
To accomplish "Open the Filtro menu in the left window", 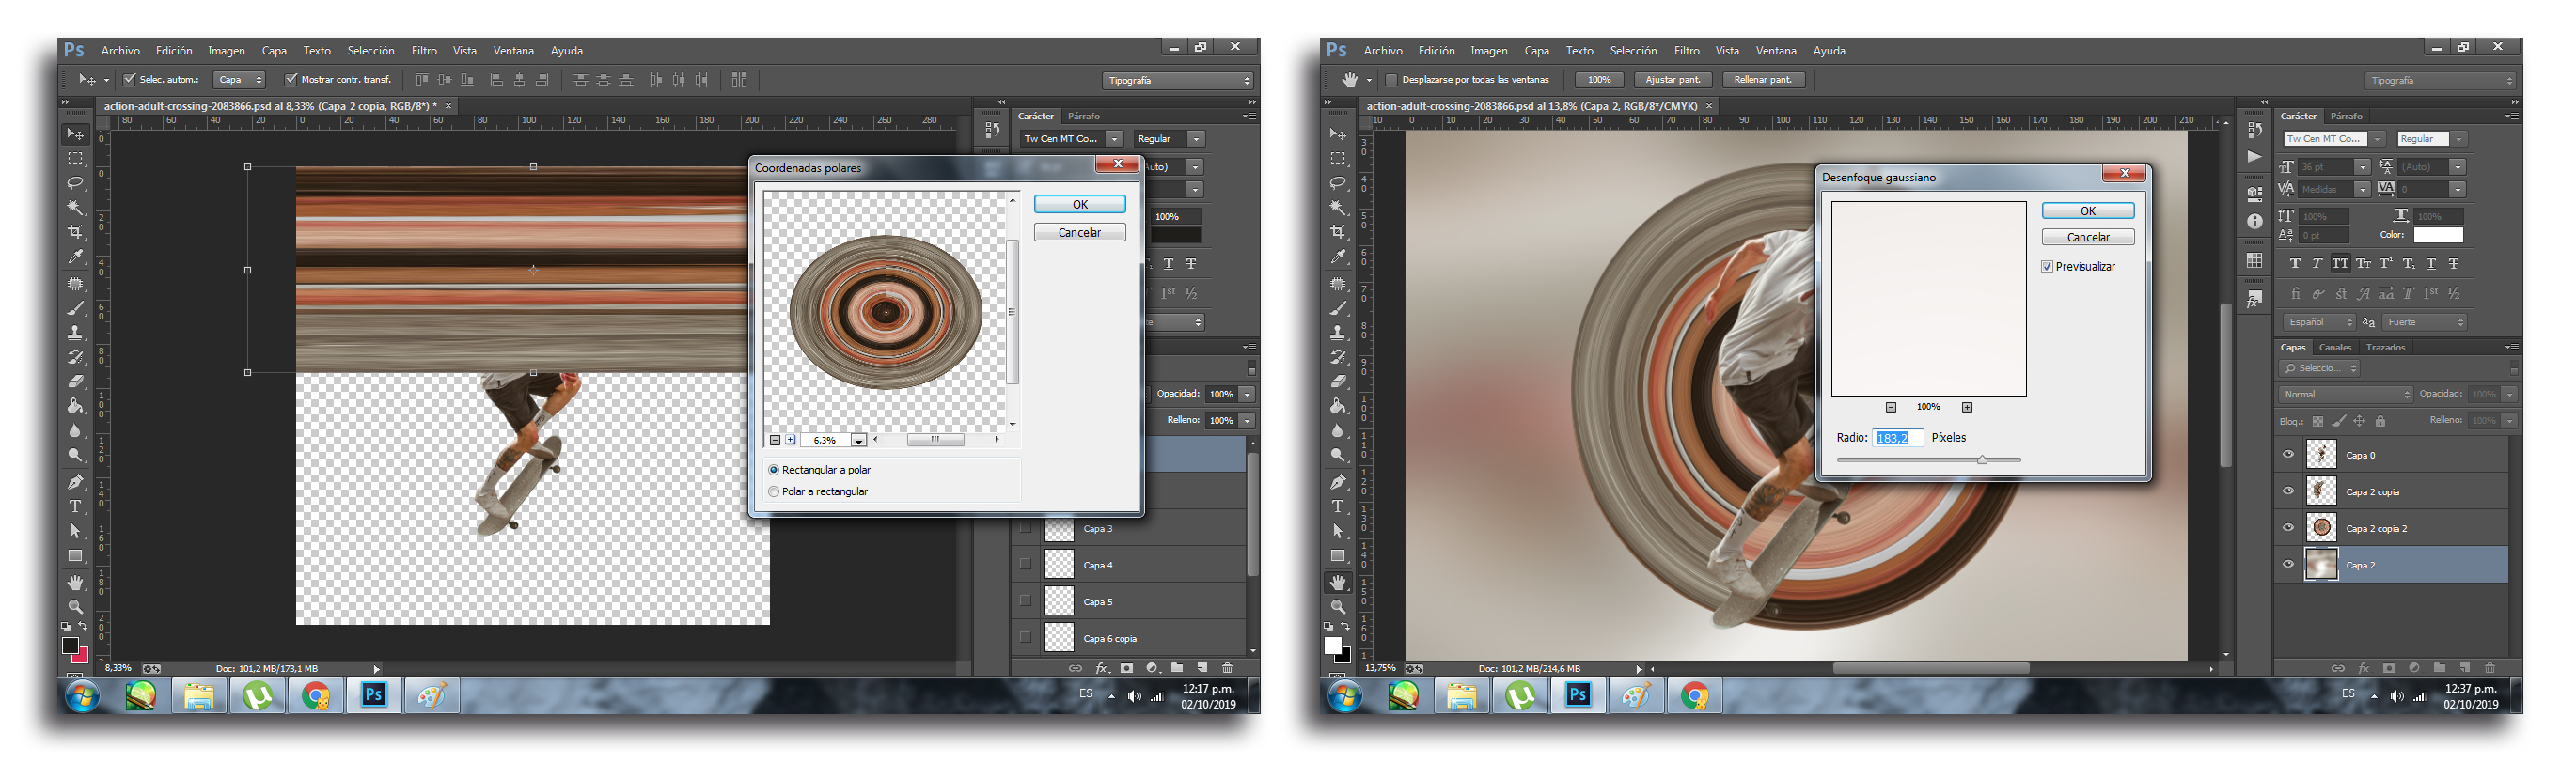I will tap(424, 50).
